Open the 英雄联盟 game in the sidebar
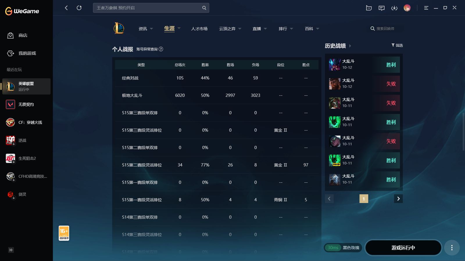This screenshot has height=261, width=465. click(26, 86)
